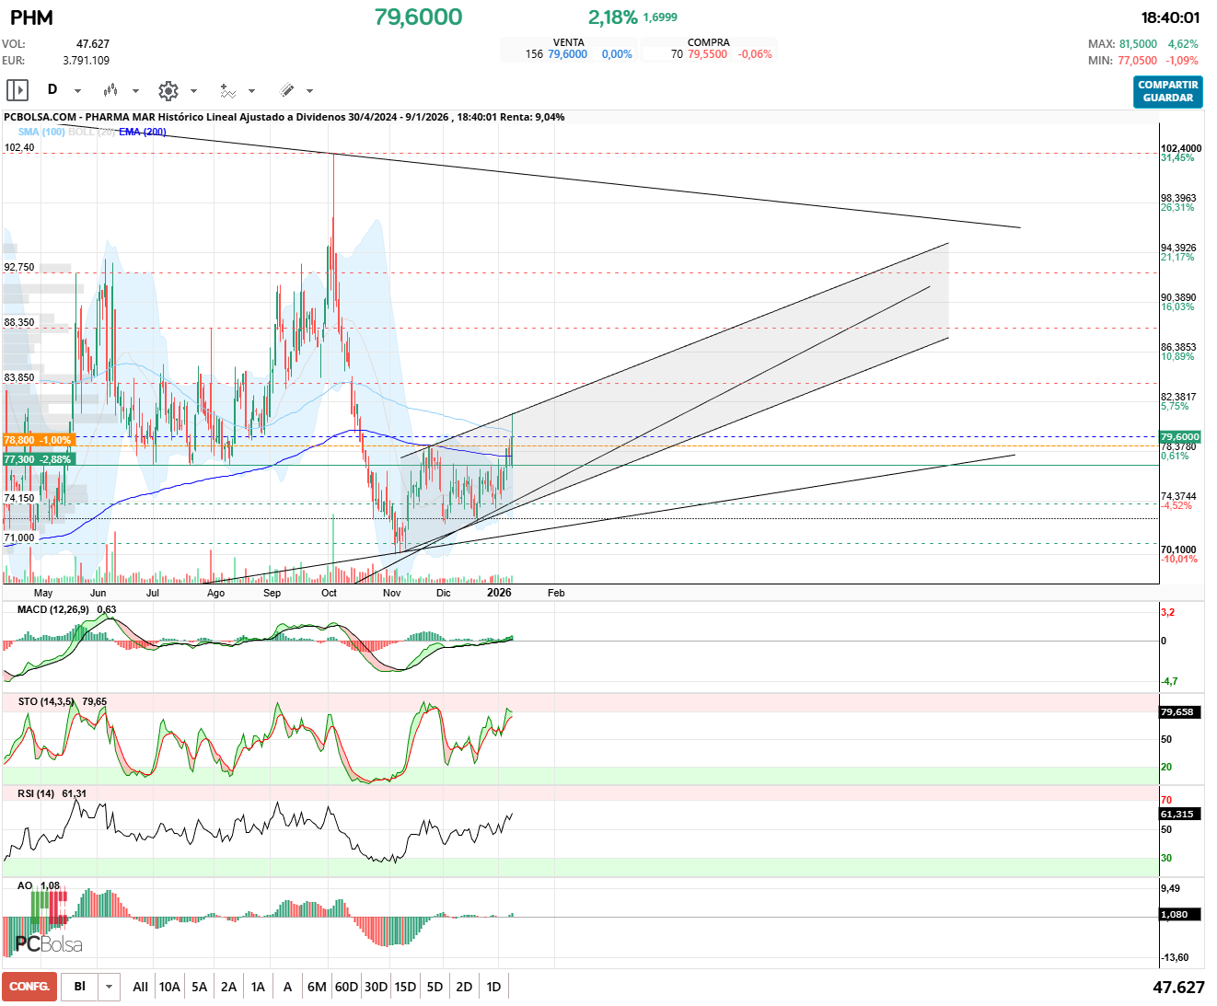Switch to the 1A time range

point(258,987)
